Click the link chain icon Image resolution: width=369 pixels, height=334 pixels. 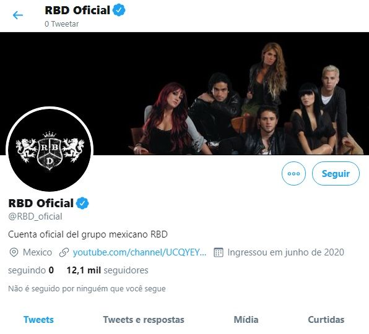[64, 252]
